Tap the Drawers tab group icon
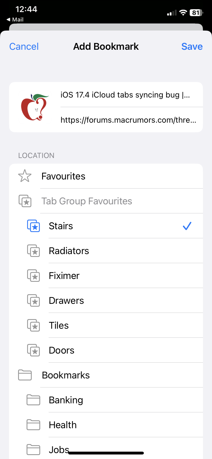Viewport: 212px width, 459px height. click(33, 300)
